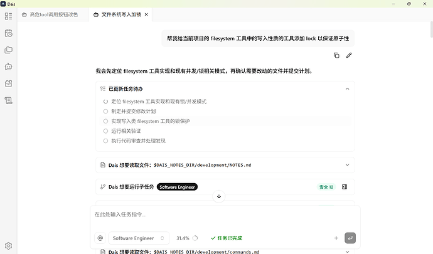Click the vertical scrollbar thumb
The height and width of the screenshot is (254, 433).
(x=431, y=29)
